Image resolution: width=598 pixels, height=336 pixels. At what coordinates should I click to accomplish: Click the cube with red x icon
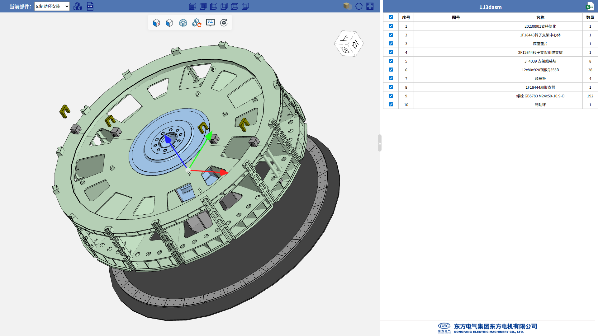[156, 23]
